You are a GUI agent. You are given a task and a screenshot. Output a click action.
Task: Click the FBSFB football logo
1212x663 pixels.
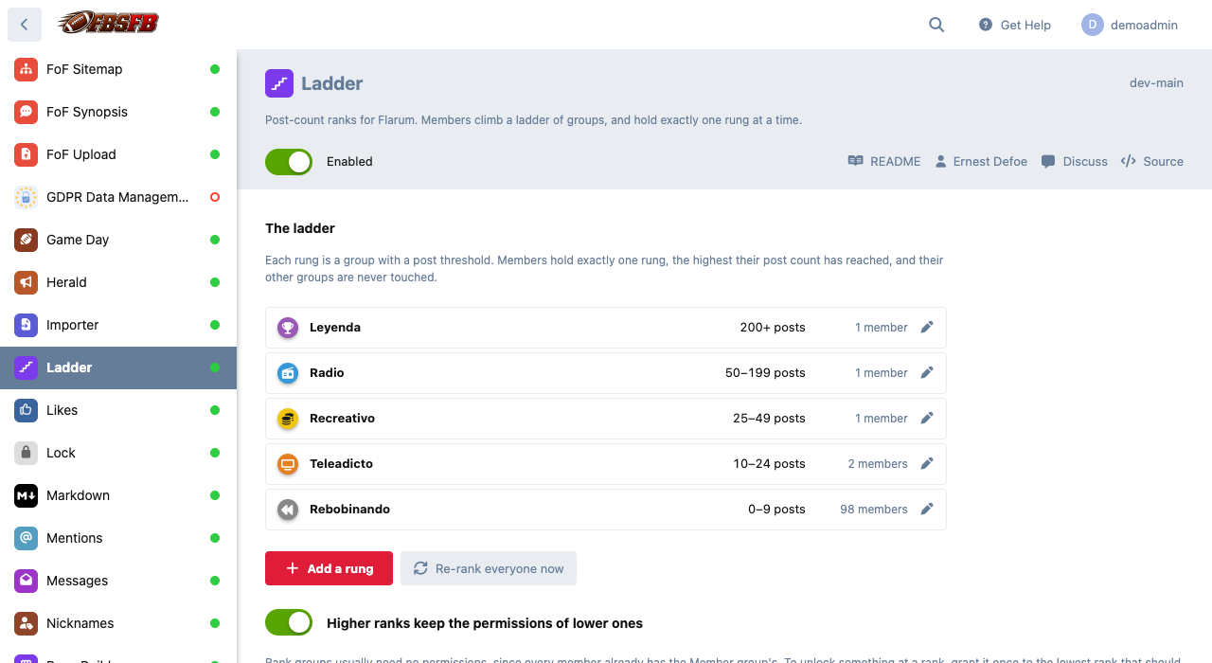pos(107,23)
